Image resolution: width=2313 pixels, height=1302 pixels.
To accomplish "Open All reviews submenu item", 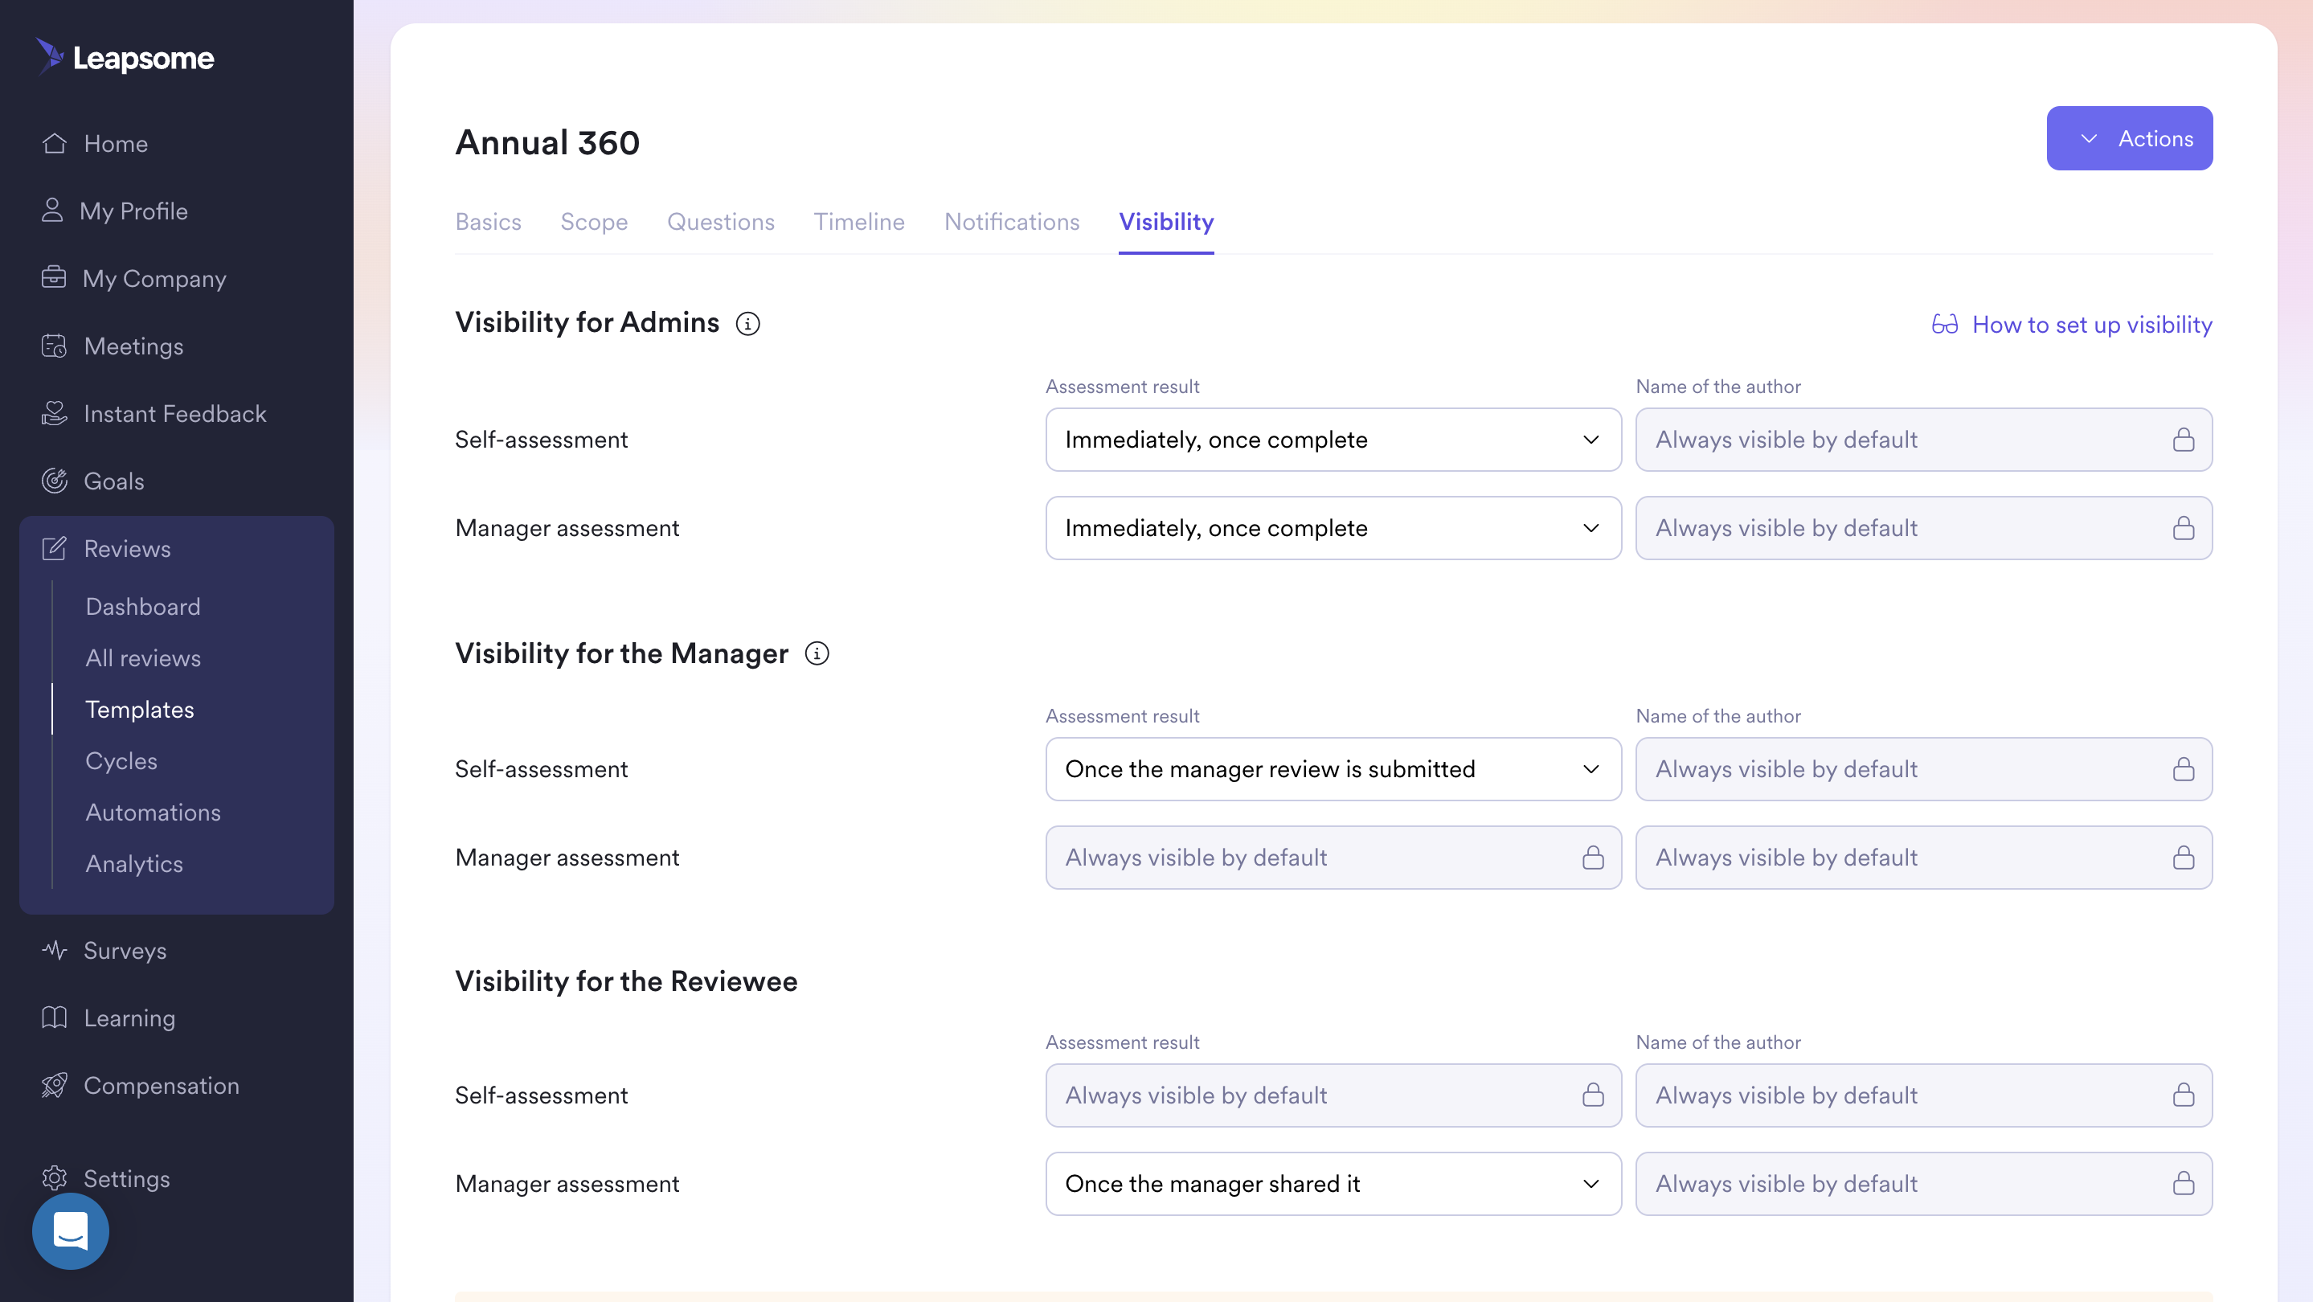I will click(143, 657).
